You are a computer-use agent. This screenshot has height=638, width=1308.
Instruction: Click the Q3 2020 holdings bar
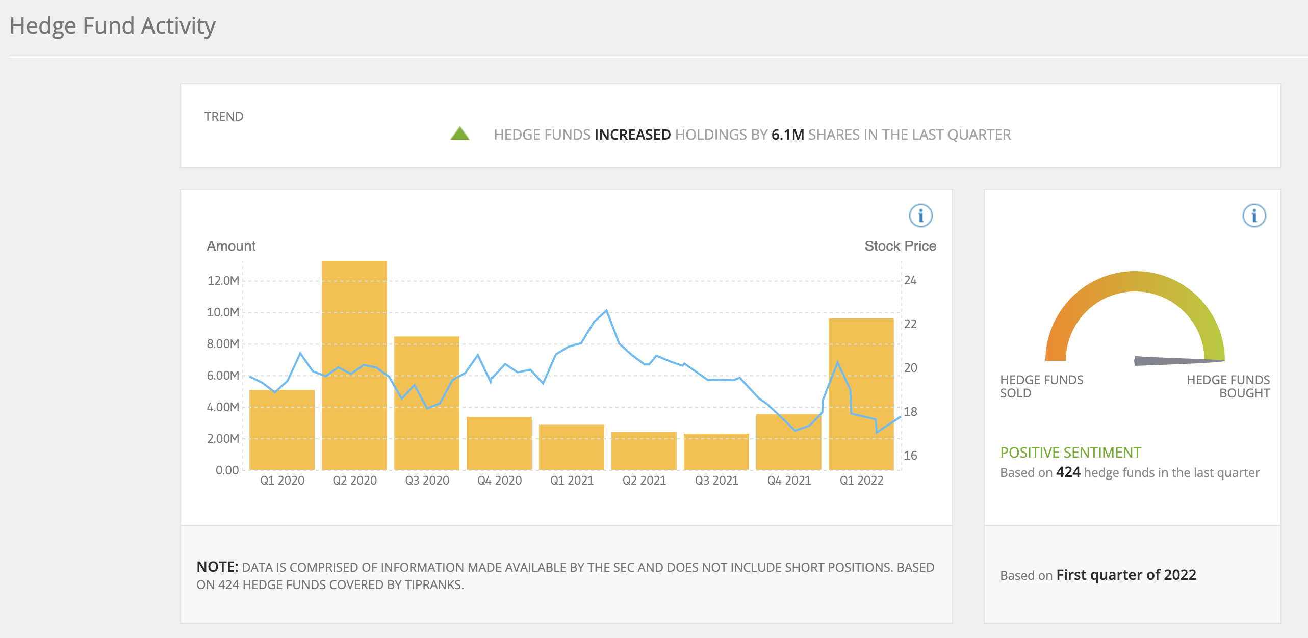427,403
